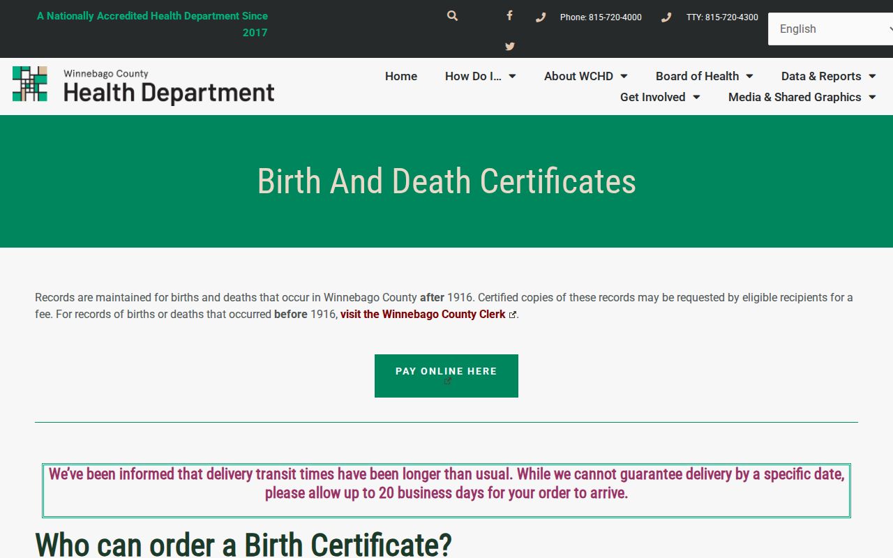Screen dimensions: 893x558
Task: Go to the Home menu item
Action: point(401,77)
